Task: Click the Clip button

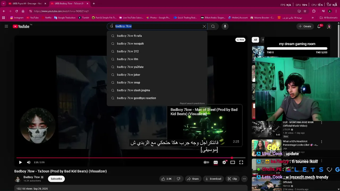Action: (x=232, y=179)
